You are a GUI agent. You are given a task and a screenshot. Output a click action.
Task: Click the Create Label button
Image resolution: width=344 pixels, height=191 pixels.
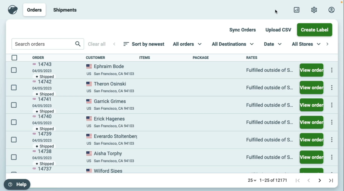tap(315, 30)
